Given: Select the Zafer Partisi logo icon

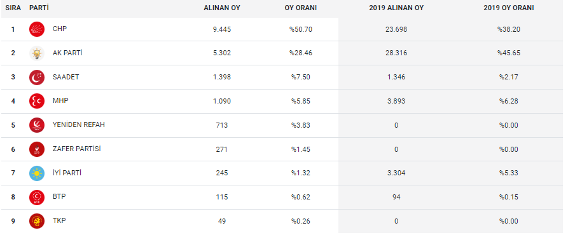Looking at the screenshot, I should coord(37,149).
